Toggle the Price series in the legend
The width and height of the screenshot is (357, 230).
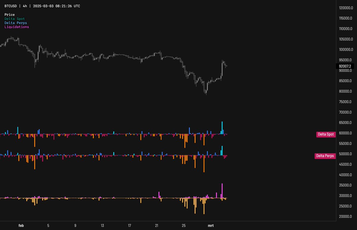(x=9, y=14)
